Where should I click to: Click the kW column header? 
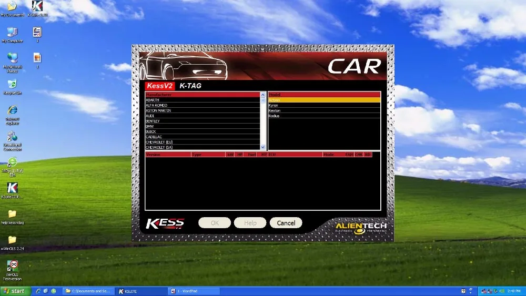tap(230, 155)
